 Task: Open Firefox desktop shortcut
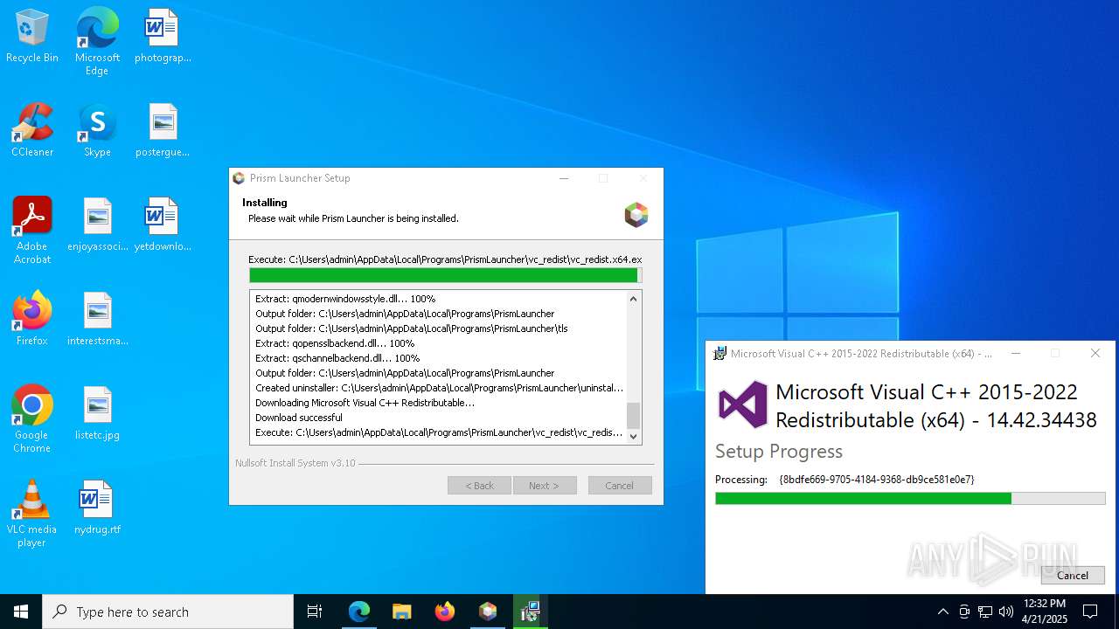32,319
